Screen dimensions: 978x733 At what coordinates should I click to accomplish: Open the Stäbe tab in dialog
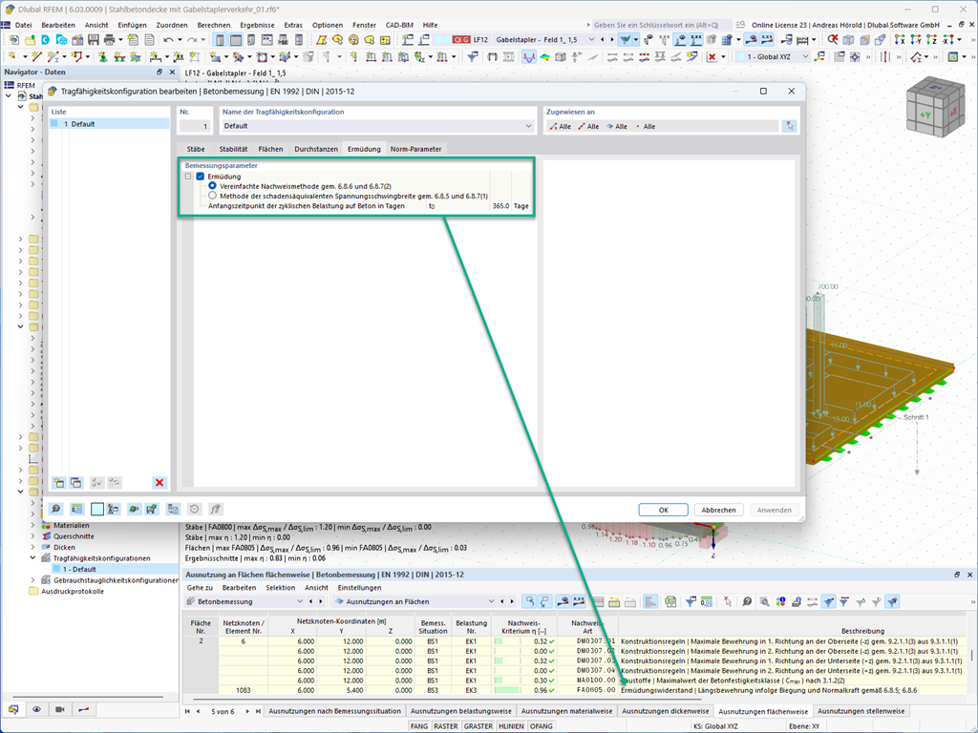tap(195, 149)
